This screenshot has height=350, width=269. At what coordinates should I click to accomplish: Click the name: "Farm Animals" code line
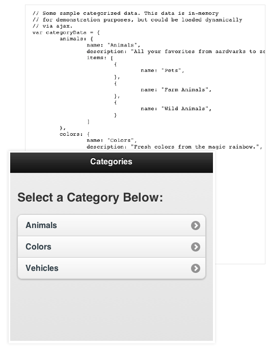click(176, 90)
